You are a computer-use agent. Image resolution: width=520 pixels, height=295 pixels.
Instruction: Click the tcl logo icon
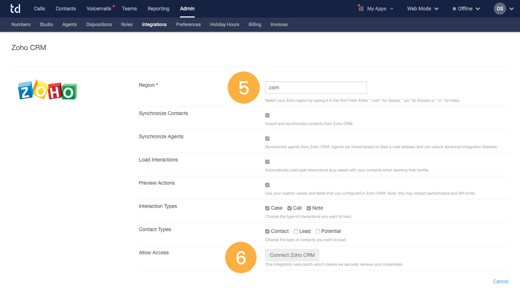(x=15, y=9)
